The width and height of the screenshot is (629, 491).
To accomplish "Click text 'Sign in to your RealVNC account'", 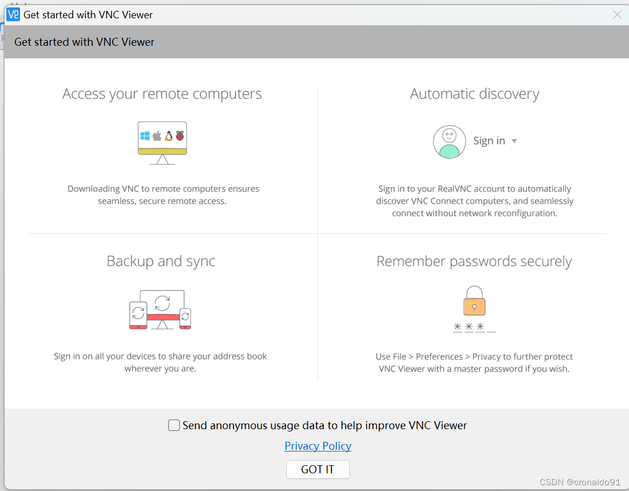I will coord(441,188).
